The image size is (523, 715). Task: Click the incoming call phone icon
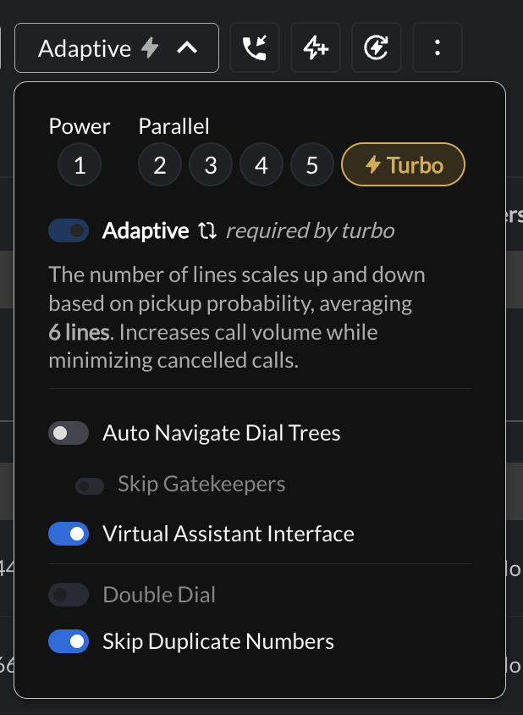254,48
